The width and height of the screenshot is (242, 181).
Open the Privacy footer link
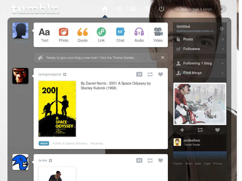click(x=217, y=164)
